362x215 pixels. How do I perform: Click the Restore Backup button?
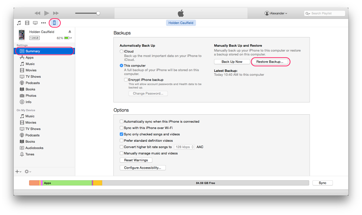point(269,62)
